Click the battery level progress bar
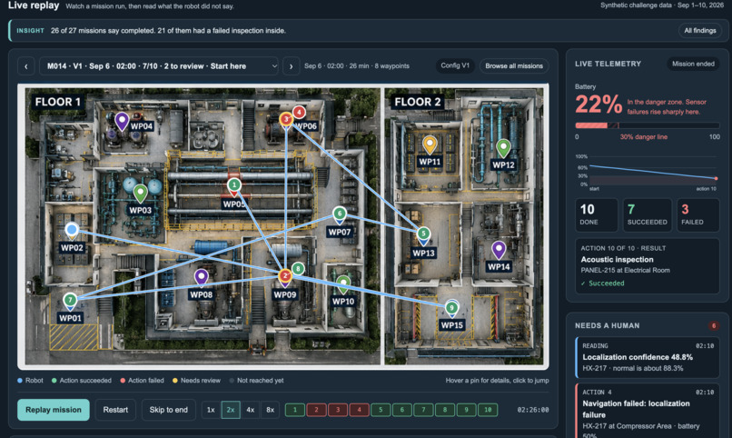This screenshot has height=438, width=732. [647, 125]
